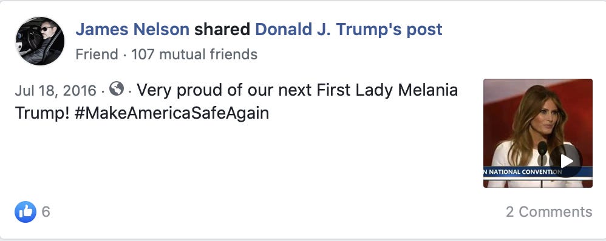Image resolution: width=606 pixels, height=241 pixels.
Task: Play the video with the play button
Action: (566, 161)
